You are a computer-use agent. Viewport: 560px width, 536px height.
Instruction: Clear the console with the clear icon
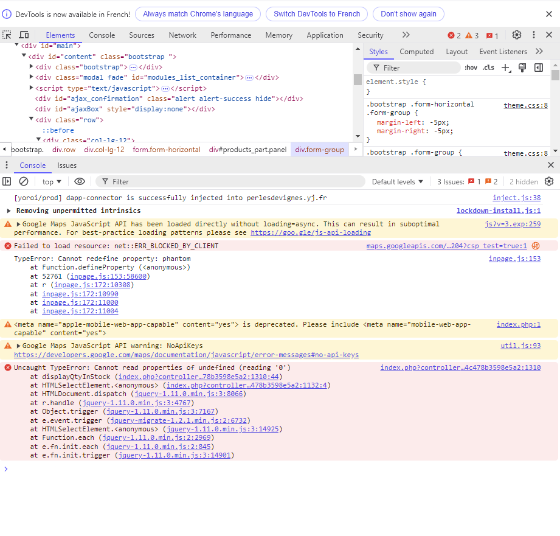24,181
